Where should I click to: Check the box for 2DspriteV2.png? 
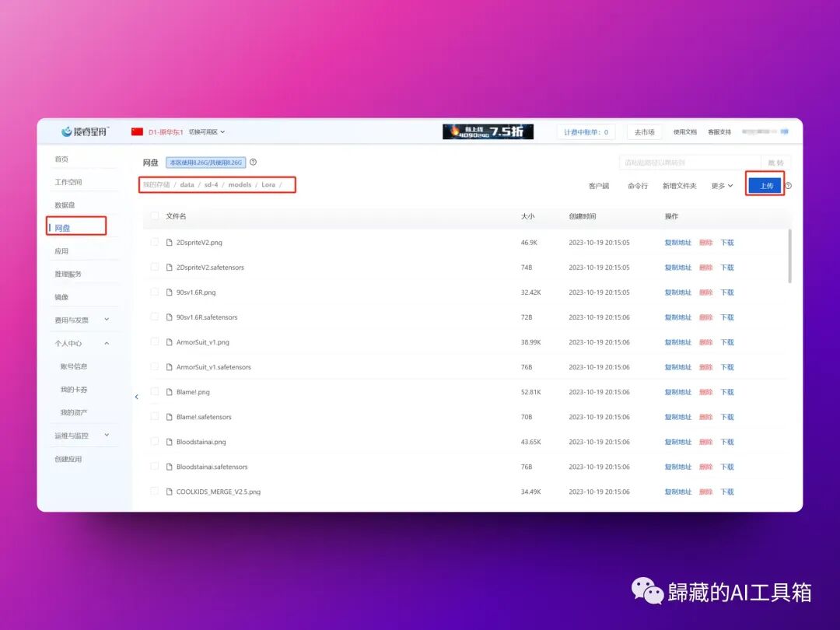[155, 242]
